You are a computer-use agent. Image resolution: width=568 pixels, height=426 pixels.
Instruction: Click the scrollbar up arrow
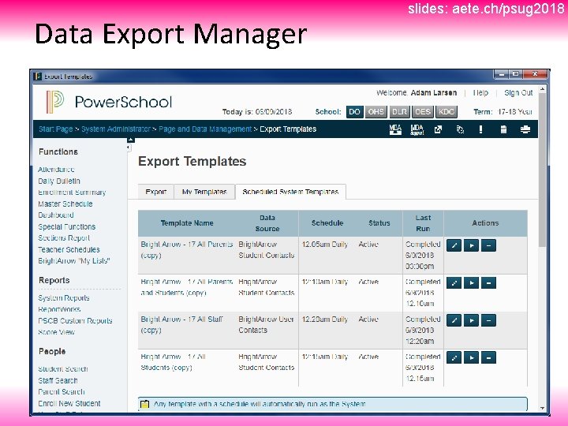pyautogui.click(x=542, y=88)
